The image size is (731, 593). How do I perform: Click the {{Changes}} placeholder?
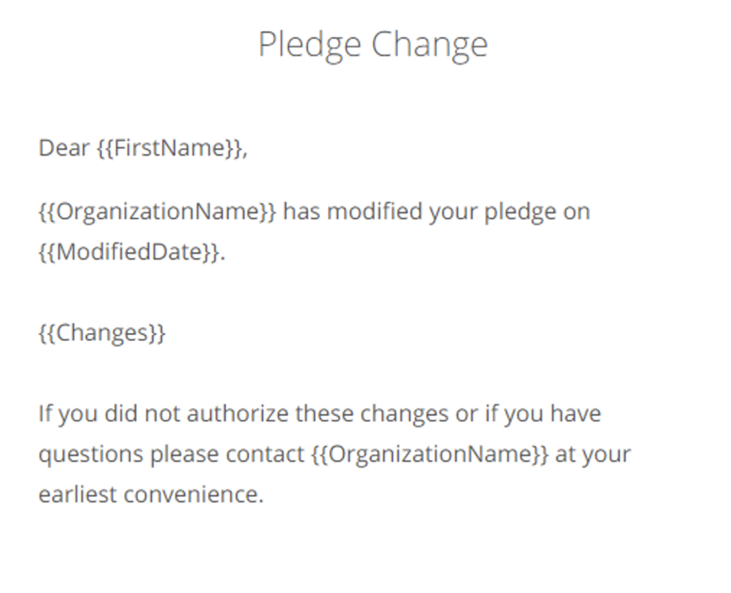click(x=102, y=333)
